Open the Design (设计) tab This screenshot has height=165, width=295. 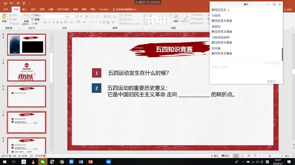pos(33,9)
